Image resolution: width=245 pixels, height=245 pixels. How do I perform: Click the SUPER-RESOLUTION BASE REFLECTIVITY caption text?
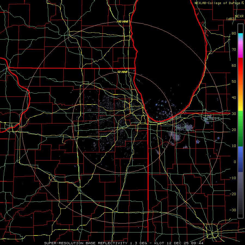(86, 243)
